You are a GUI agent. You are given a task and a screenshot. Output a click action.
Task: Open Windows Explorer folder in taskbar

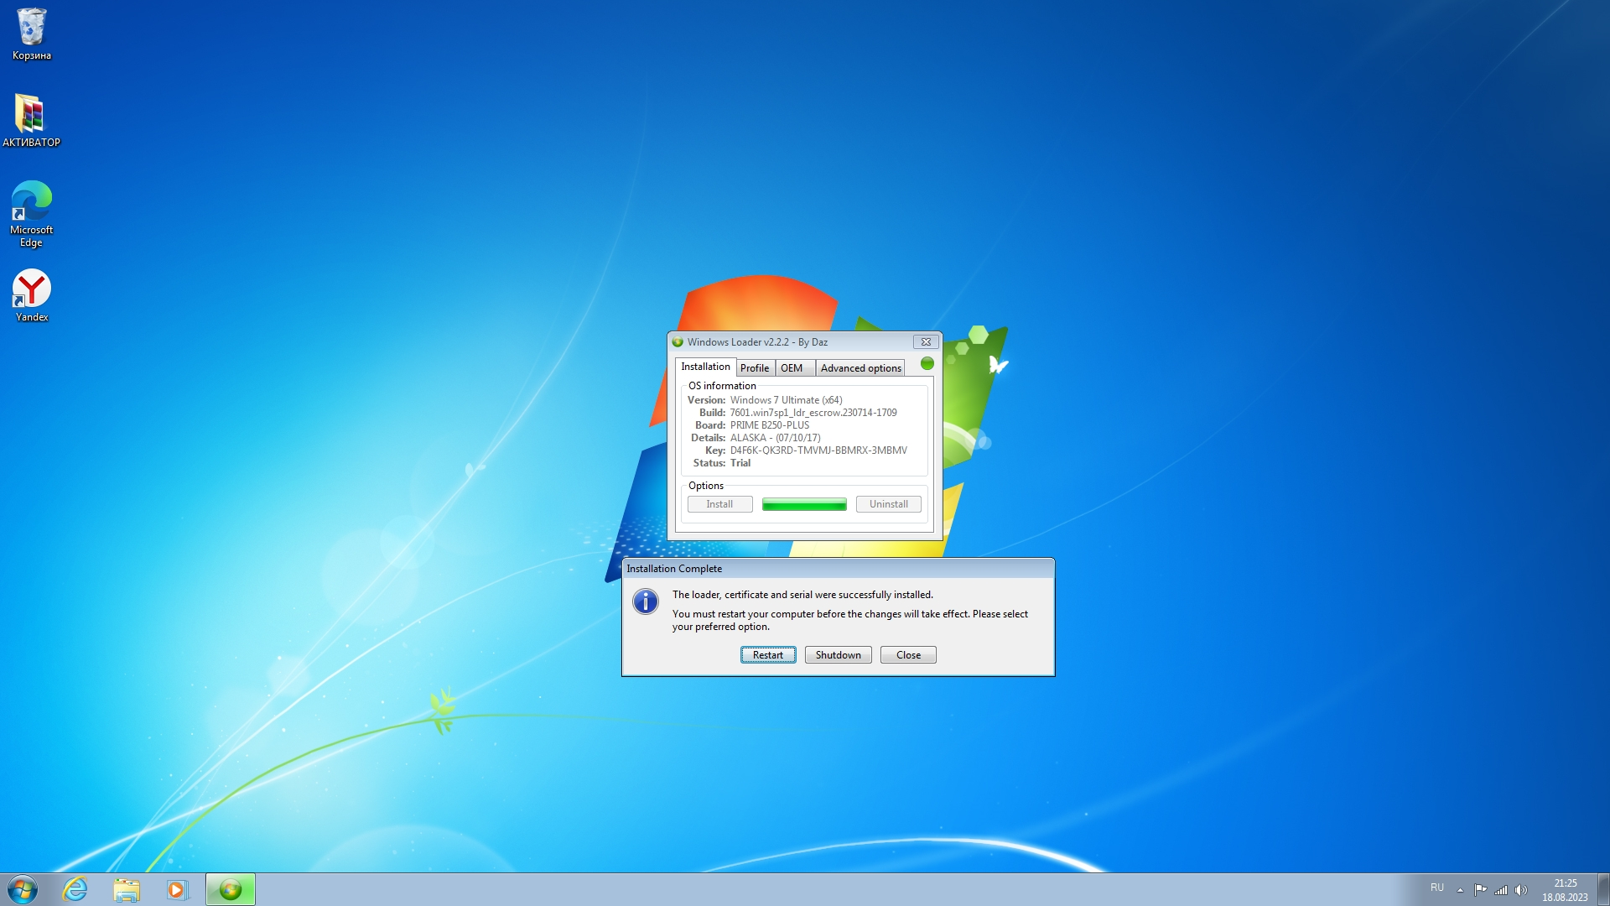(x=127, y=889)
